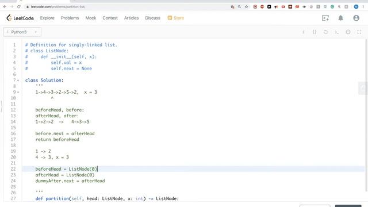Click the editor info 'i' icon
The height and width of the screenshot is (207, 368).
tap(303, 32)
